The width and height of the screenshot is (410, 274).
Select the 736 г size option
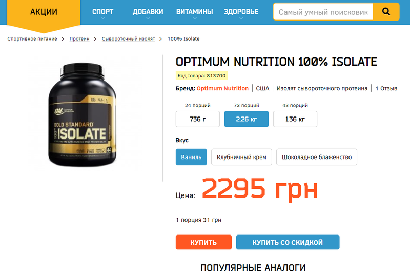click(198, 119)
